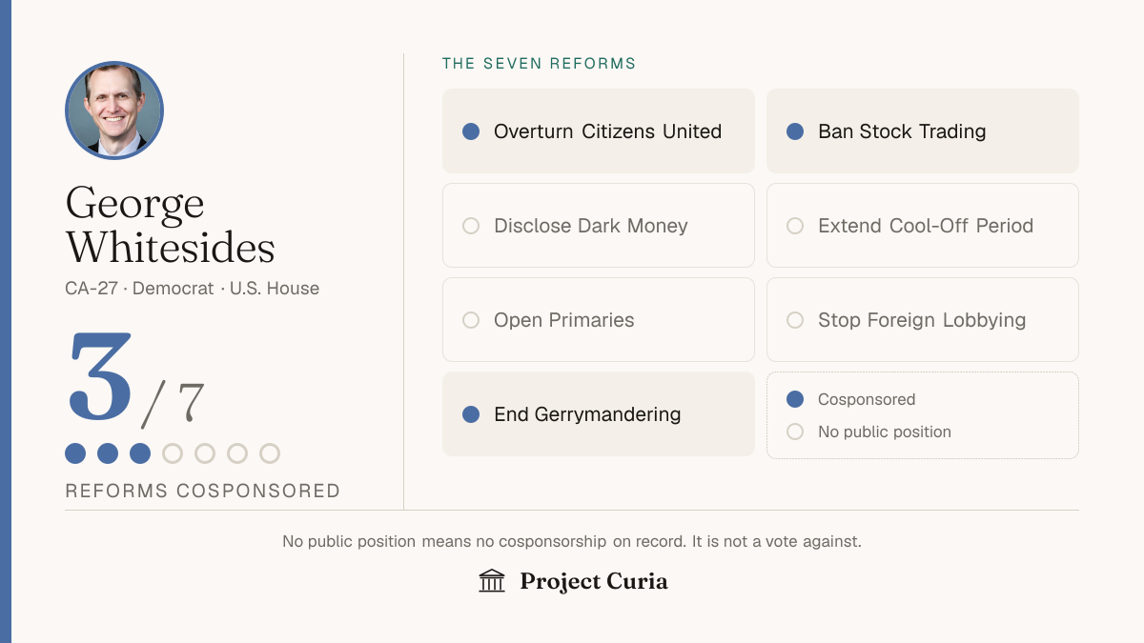The height and width of the screenshot is (643, 1144).
Task: Select the Ban Stock Trading card
Action: point(923,131)
